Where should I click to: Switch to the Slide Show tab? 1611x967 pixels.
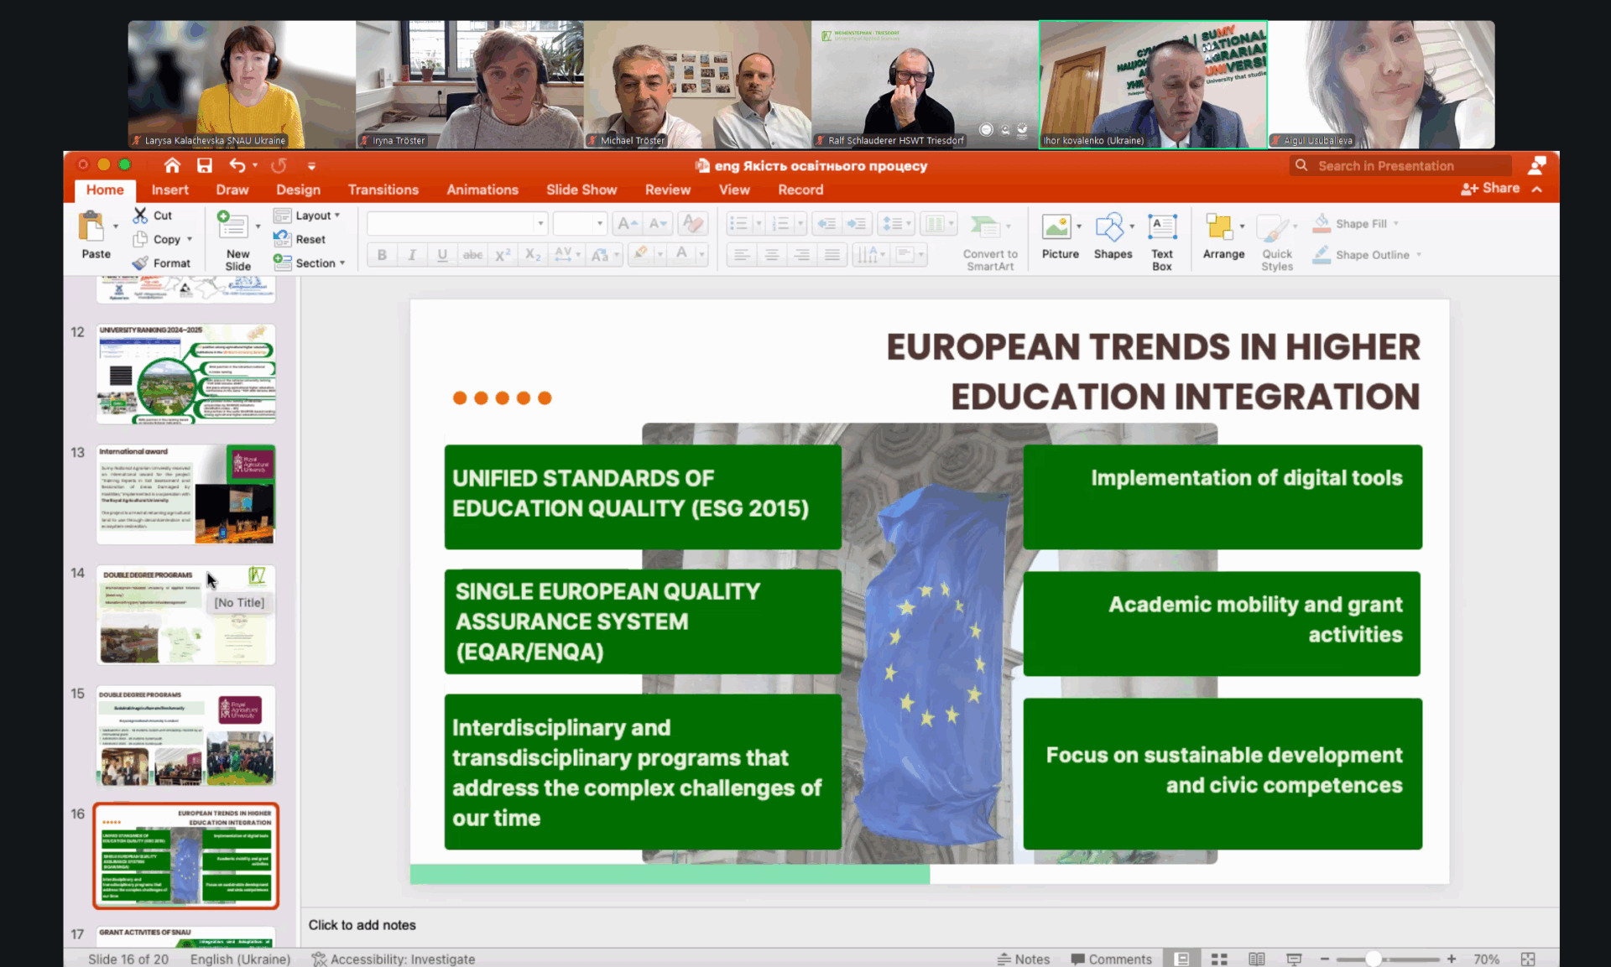[x=581, y=190]
